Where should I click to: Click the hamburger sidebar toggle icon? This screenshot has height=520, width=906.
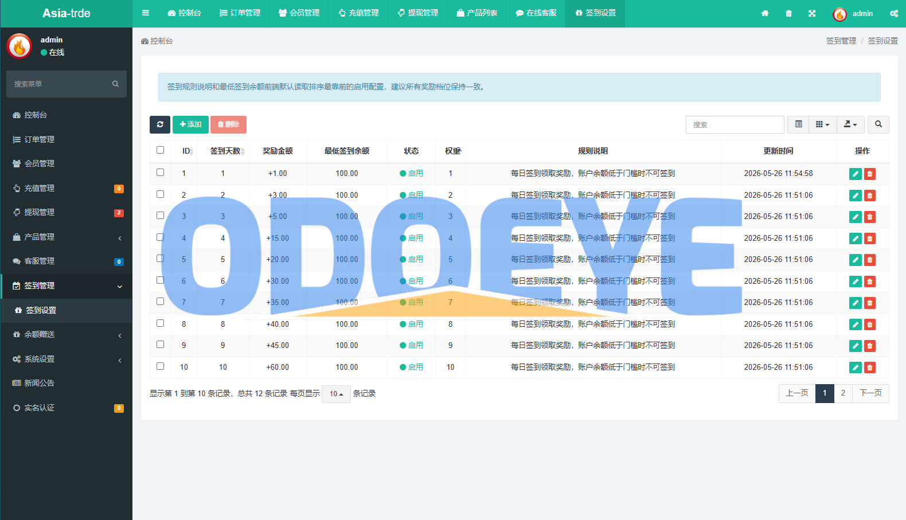click(x=146, y=13)
